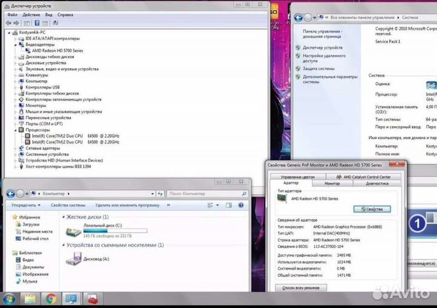437x308 pixels.
Task: Click the Свойства button in adapter dialog
Action: 372,209
